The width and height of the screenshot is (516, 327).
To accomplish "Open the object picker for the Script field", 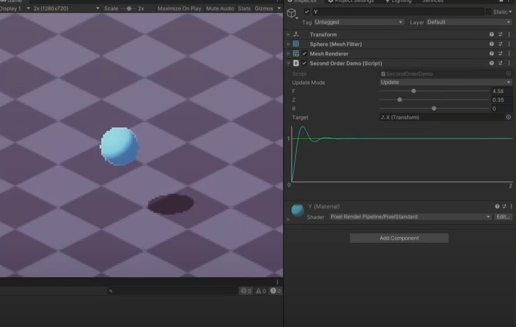I will (x=508, y=74).
